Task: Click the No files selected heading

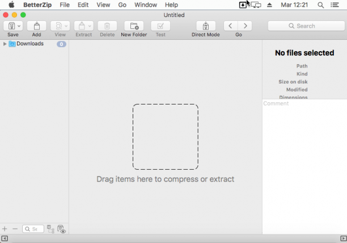Action: coord(304,53)
